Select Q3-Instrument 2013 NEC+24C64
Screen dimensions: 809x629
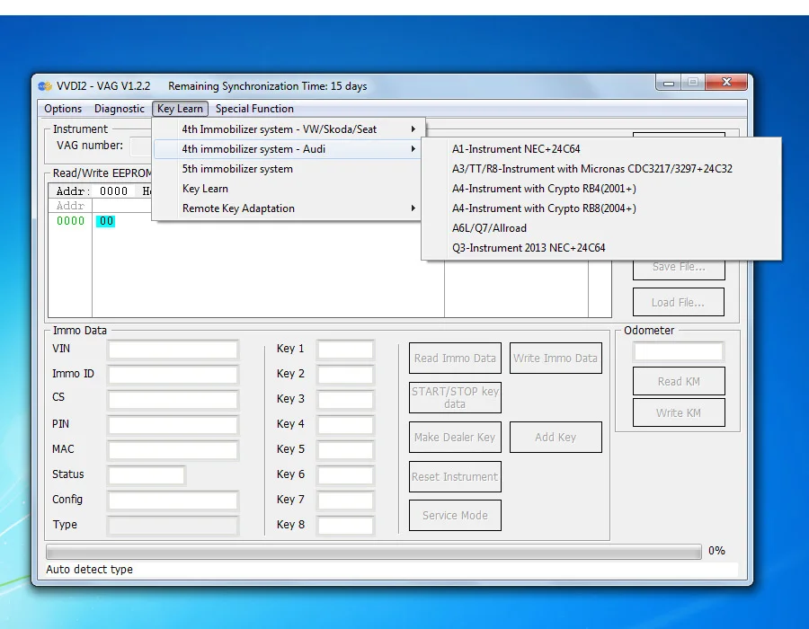click(x=601, y=248)
